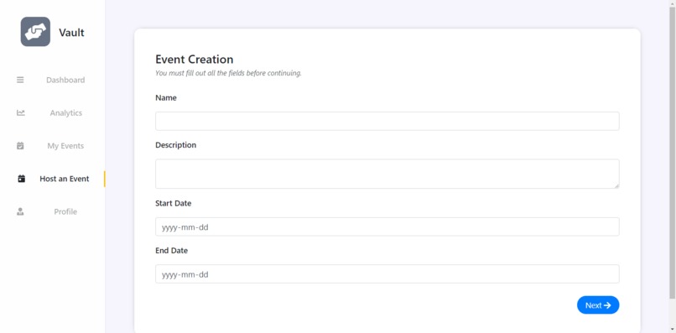Focus the event Name input field
676x333 pixels.
(x=387, y=122)
